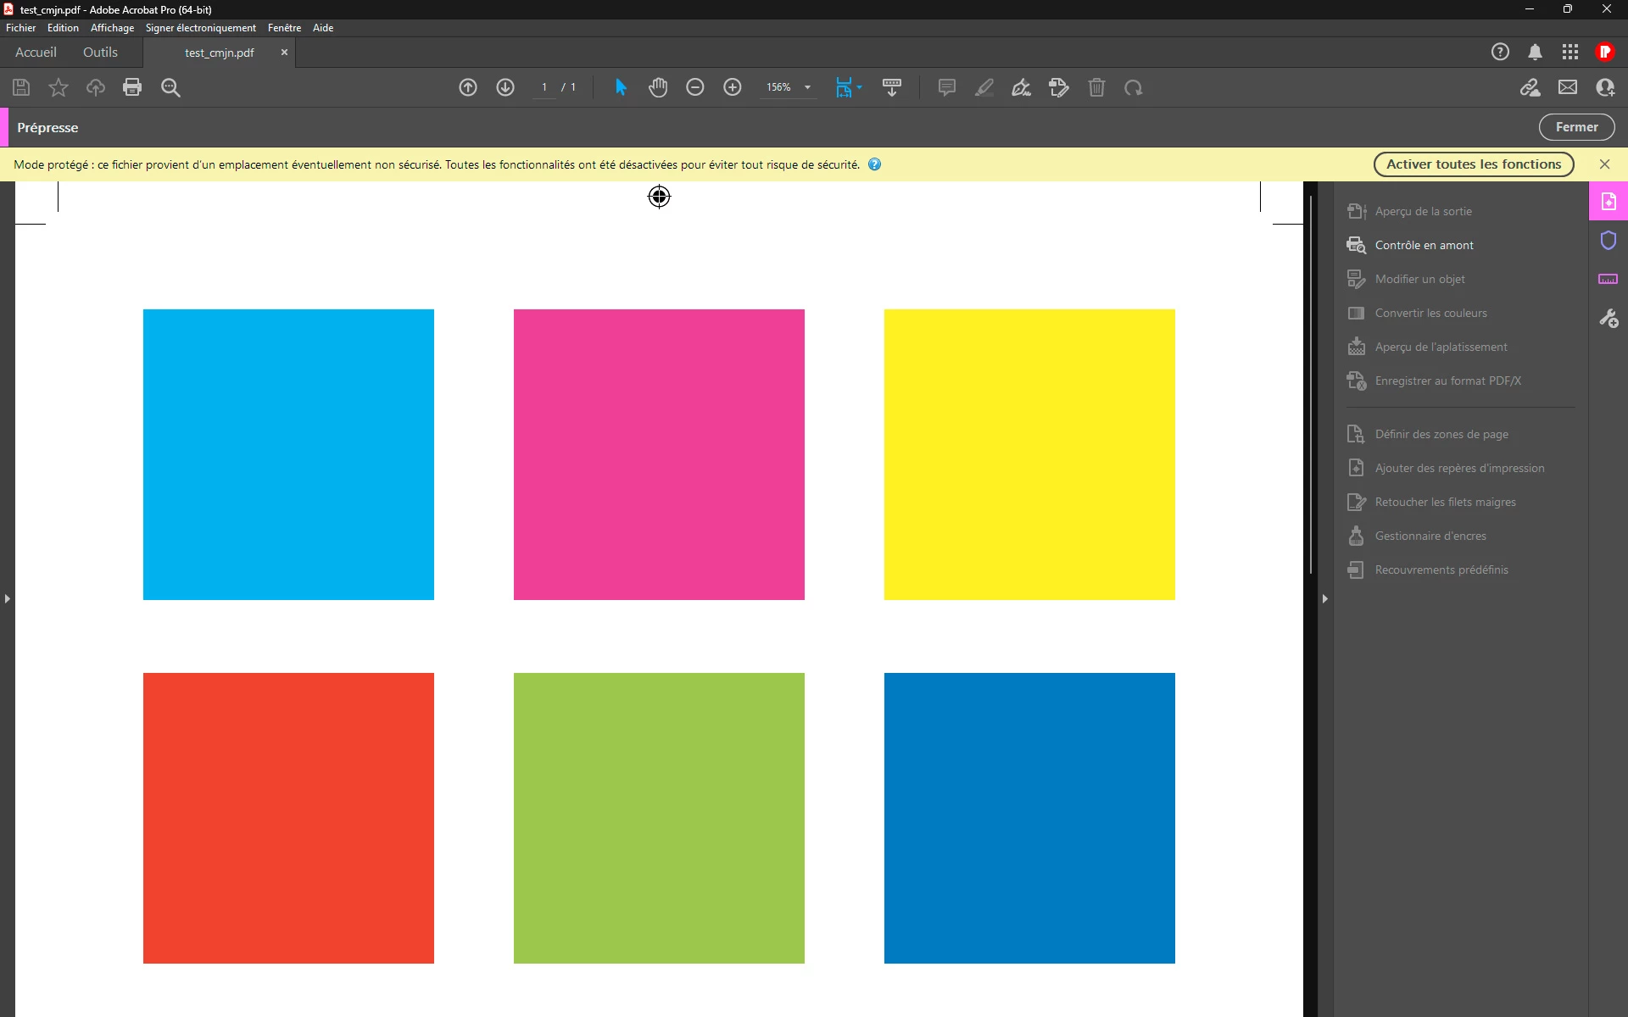Click the notifications bell icon
The width and height of the screenshot is (1628, 1017).
(1535, 53)
